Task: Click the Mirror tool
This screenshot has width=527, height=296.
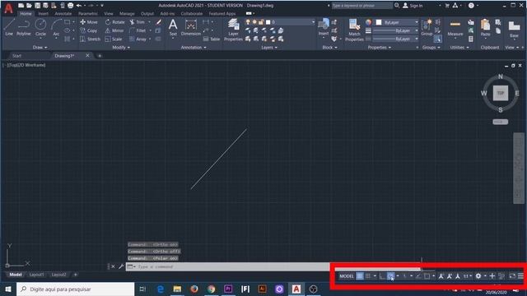Action: (x=114, y=30)
